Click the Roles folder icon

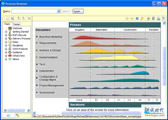(x=10, y=42)
